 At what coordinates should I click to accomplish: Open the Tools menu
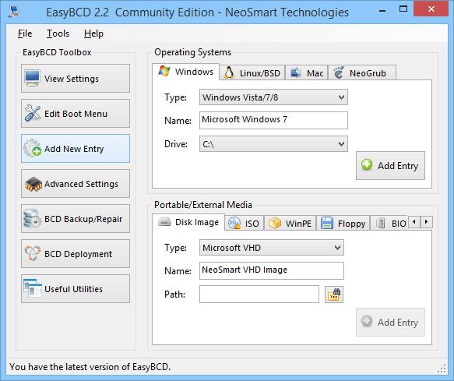point(58,34)
